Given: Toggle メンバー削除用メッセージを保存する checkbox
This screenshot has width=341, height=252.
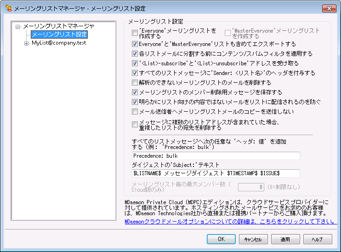Looking at the screenshot, I should pyautogui.click(x=135, y=92).
